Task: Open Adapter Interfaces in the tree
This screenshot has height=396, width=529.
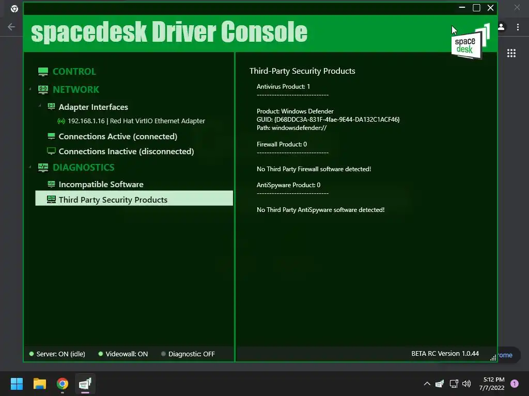Action: 94,107
